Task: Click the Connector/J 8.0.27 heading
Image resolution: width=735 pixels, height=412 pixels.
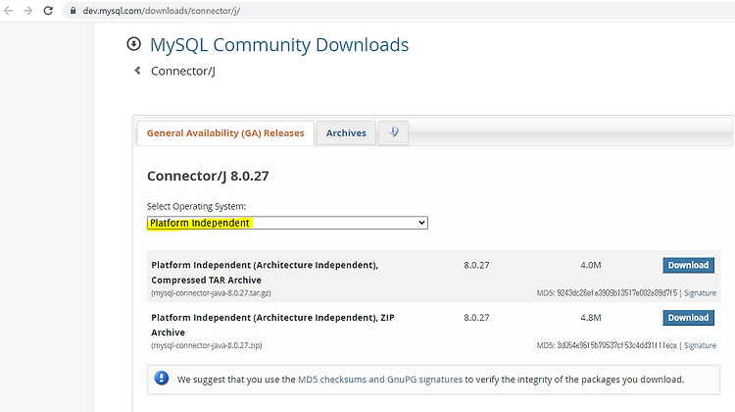Action: pos(208,176)
